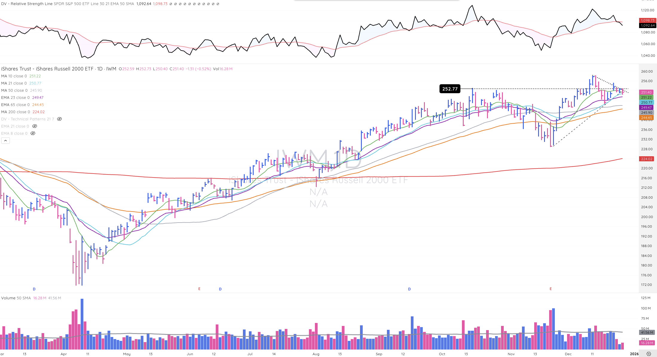Viewport: 657px width, 357px height.
Task: Click the pink 251.40 current price tag
Action: click(x=646, y=92)
